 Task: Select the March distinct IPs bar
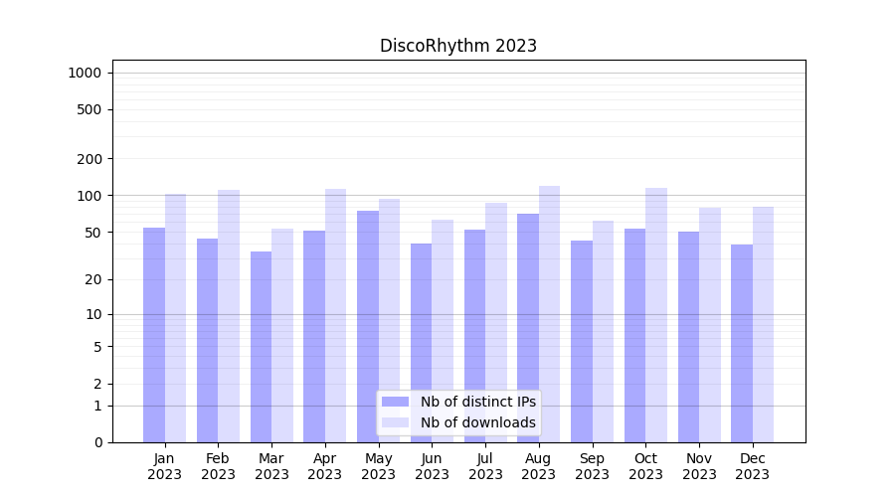[x=261, y=347]
